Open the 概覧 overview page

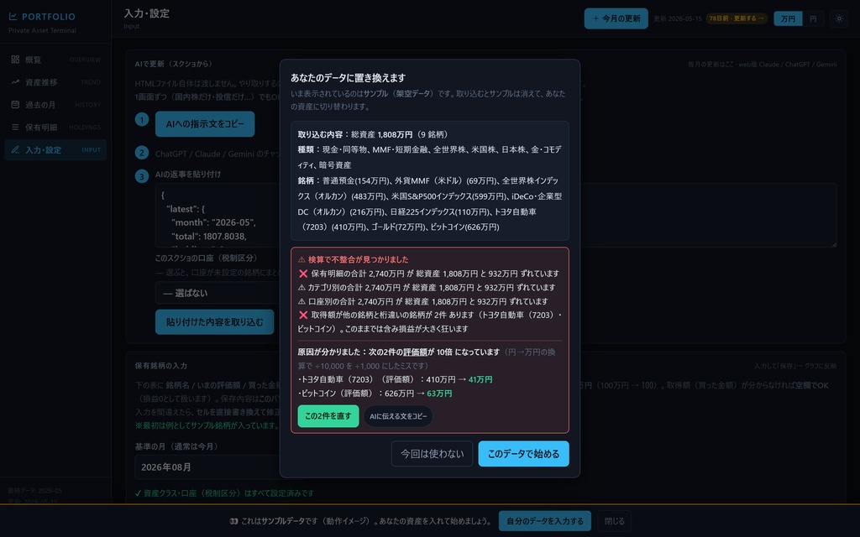(55, 60)
